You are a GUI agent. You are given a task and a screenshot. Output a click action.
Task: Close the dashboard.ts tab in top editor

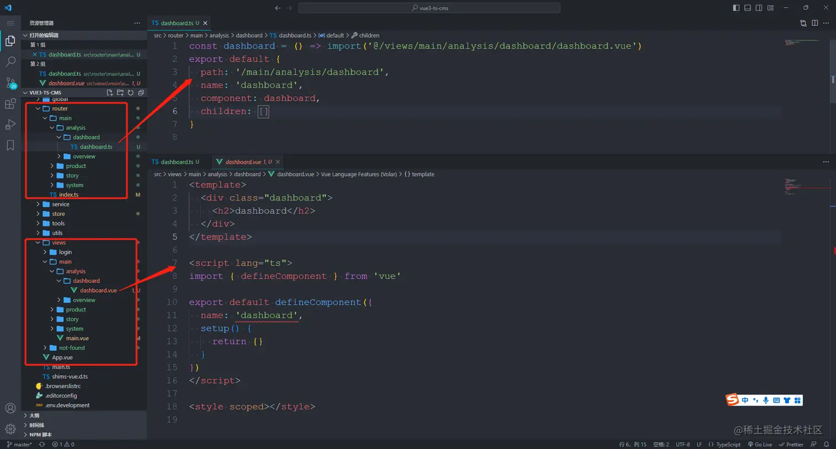205,23
